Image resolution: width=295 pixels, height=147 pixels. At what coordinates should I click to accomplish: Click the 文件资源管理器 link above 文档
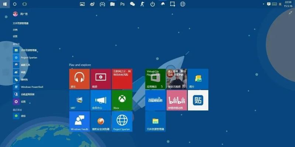(x=21, y=23)
